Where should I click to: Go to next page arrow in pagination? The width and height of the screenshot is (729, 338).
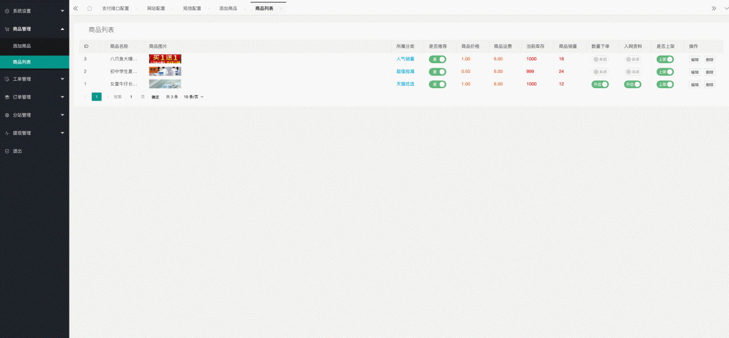(x=108, y=97)
